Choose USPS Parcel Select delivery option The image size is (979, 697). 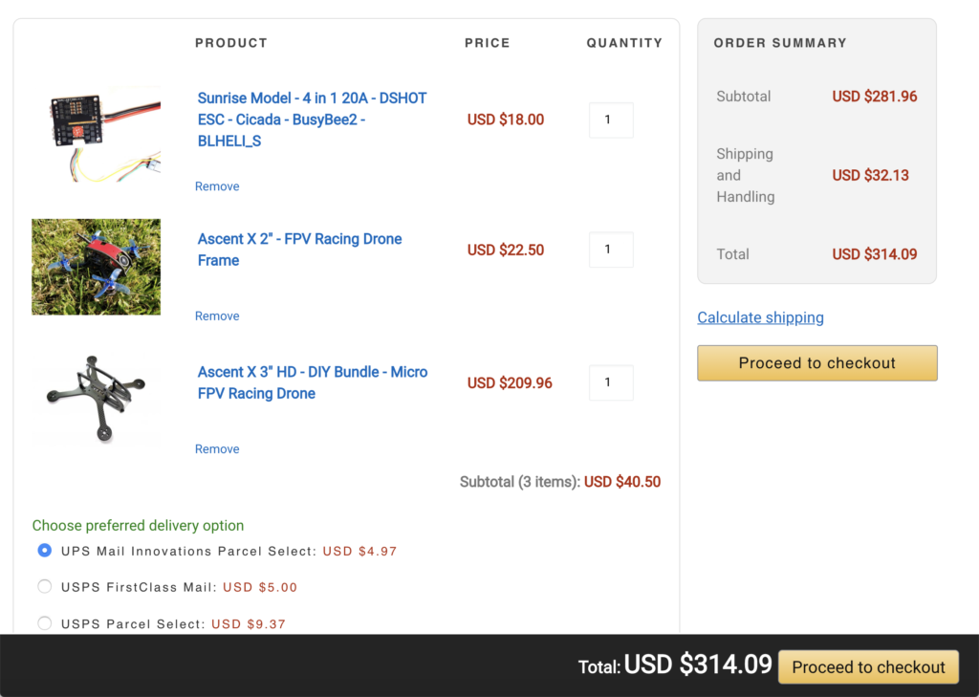[45, 623]
